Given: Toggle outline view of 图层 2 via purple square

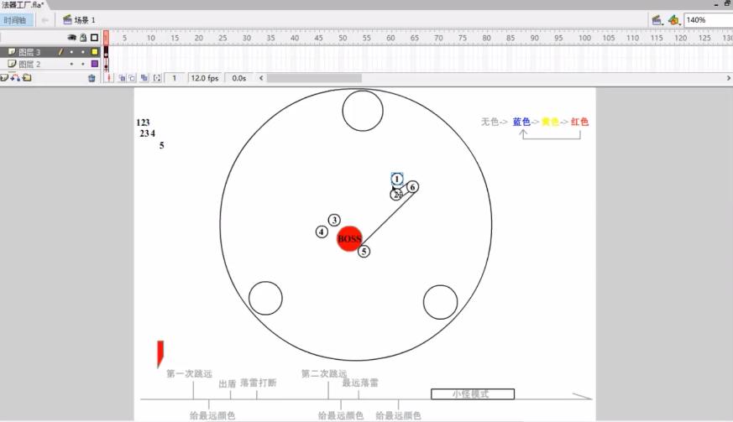Looking at the screenshot, I should click(95, 64).
